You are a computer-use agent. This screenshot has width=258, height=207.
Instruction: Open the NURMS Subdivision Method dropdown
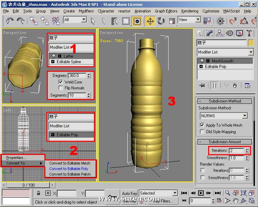[245, 116]
